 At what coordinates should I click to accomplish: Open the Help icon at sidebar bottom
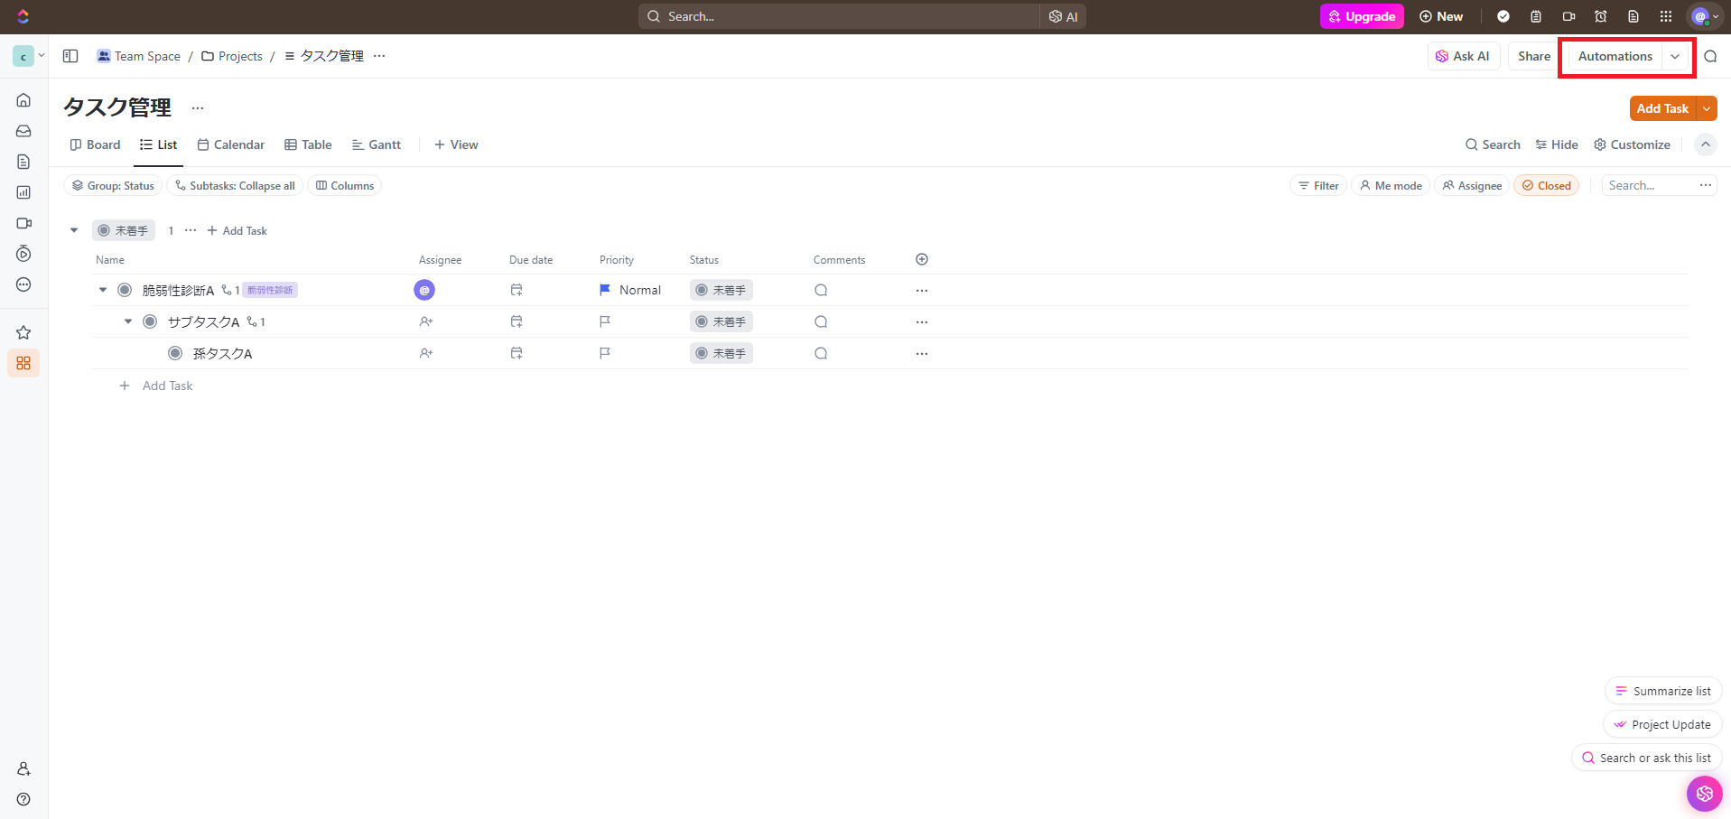click(23, 799)
